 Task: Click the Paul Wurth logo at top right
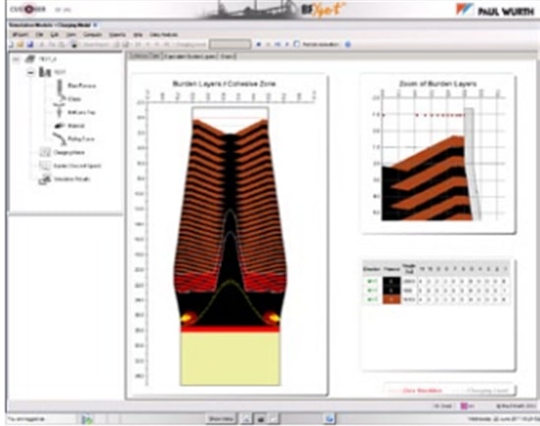[496, 10]
